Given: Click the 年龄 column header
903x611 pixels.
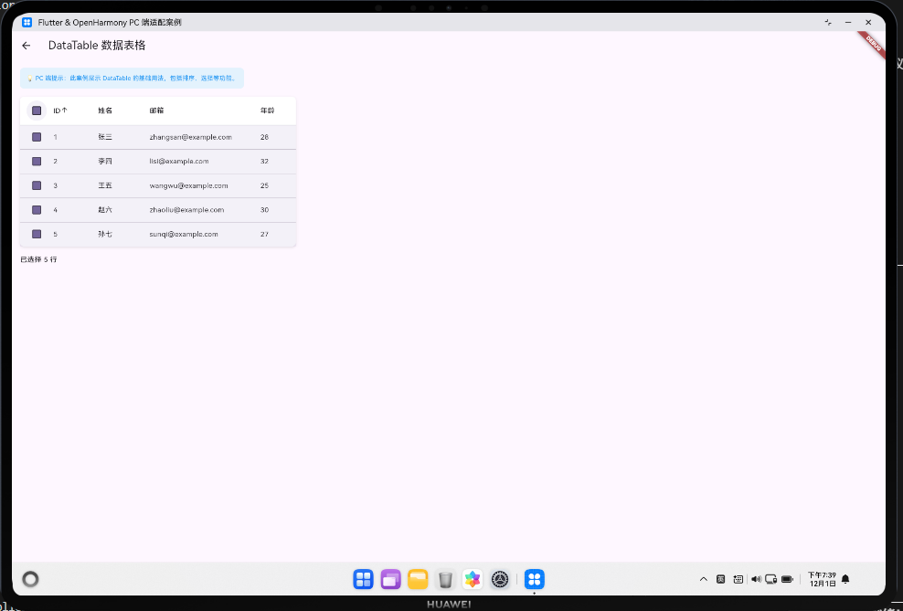Looking at the screenshot, I should click(267, 110).
